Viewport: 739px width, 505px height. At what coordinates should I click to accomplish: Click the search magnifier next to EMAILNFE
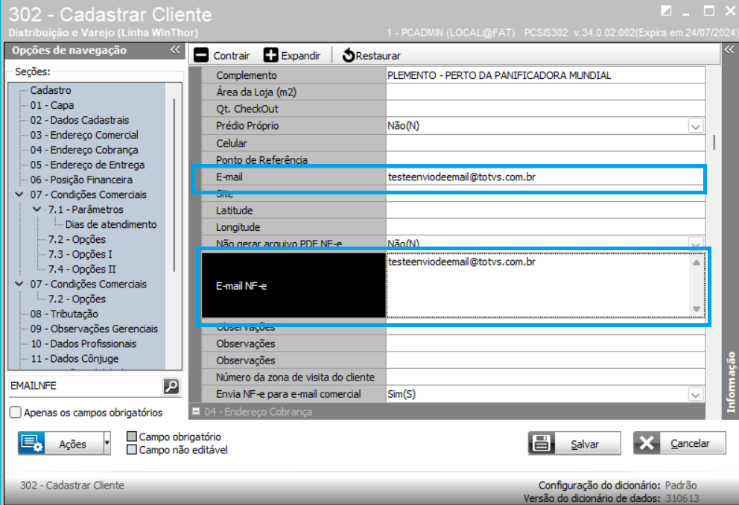(x=171, y=387)
